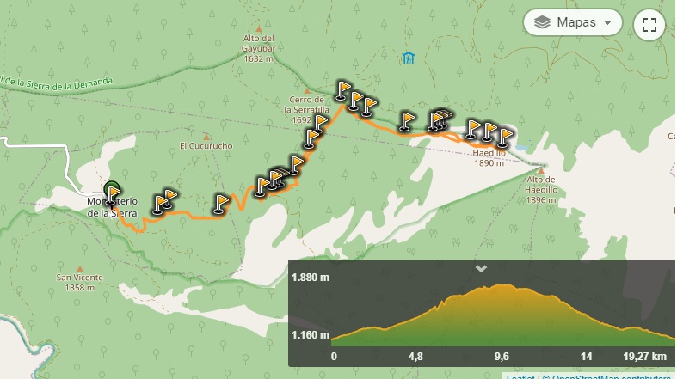
Task: Click the layers stack icon in Mapas
Action: 542,22
